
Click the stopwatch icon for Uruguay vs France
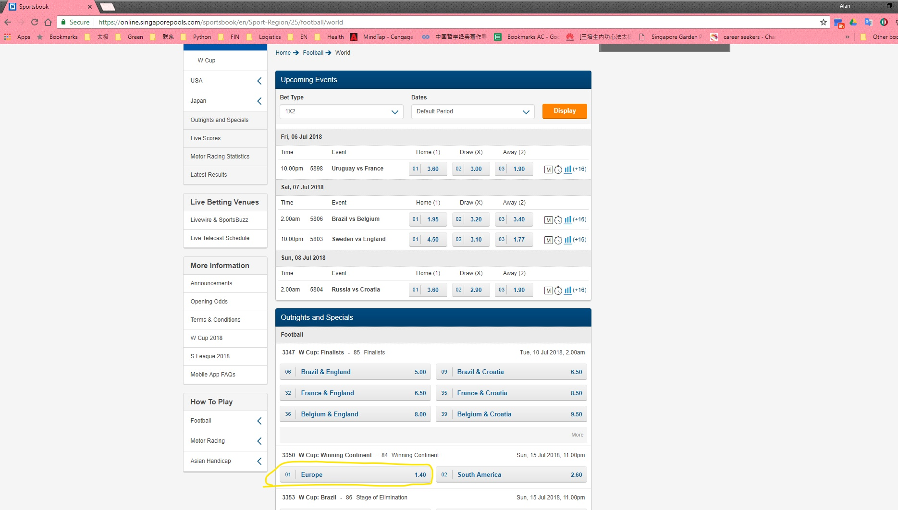coord(558,170)
